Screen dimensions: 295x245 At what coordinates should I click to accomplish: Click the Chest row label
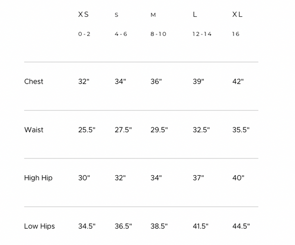coord(33,82)
